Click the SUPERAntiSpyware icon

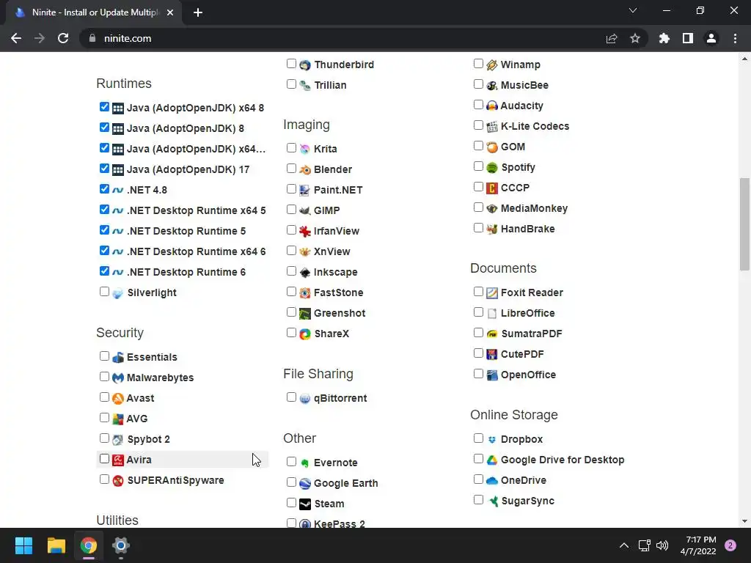coord(118,481)
